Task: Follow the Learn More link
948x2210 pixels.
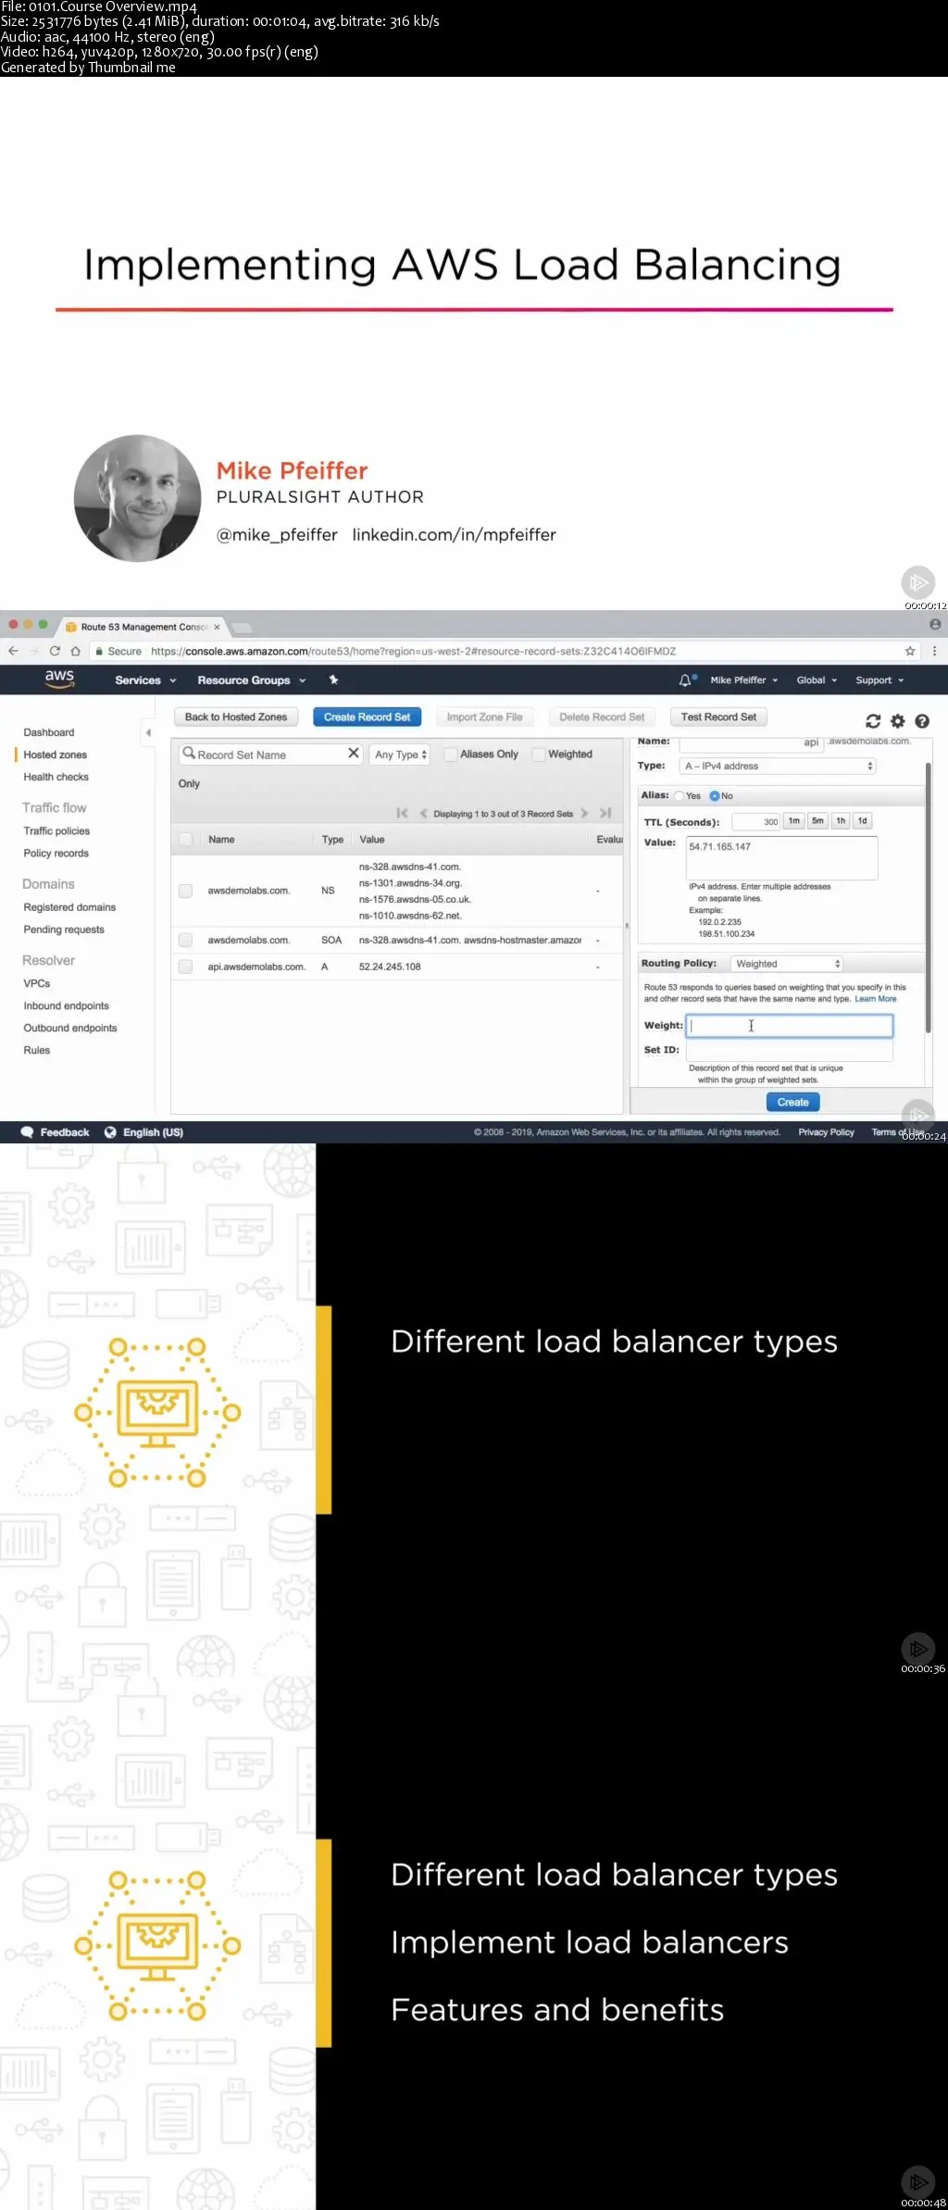Action: coord(875,999)
